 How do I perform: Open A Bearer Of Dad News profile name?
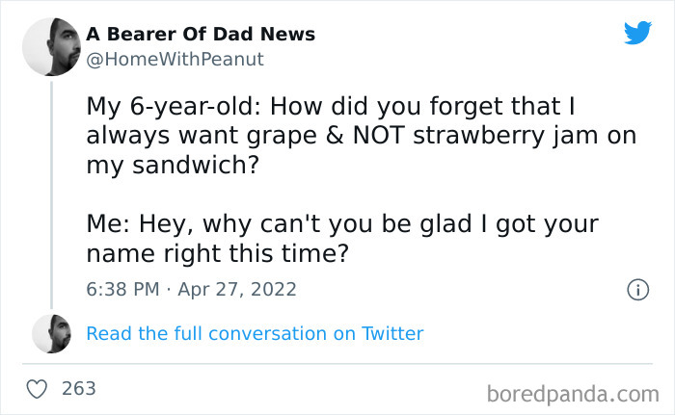click(x=201, y=34)
